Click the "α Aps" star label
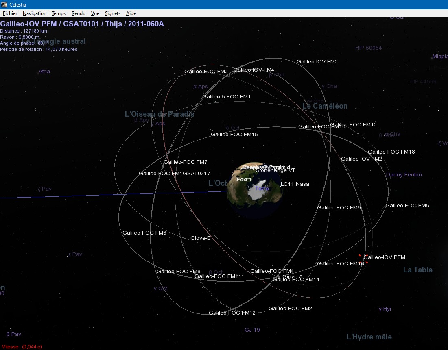The image size is (448, 350). pyautogui.click(x=200, y=87)
